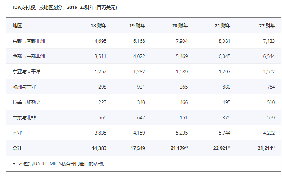Click the 欧洲与中亚 value 931

point(141,87)
